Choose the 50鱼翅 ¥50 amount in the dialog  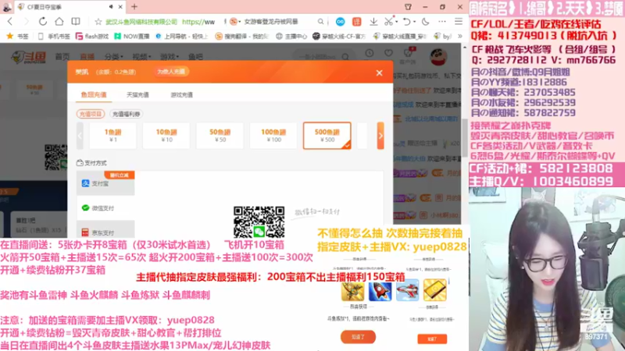pos(220,136)
